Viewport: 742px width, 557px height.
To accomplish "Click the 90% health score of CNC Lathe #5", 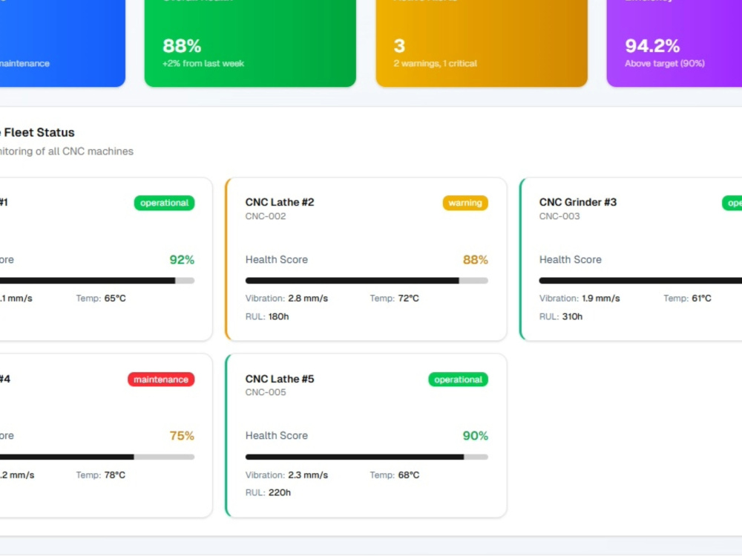I will coord(475,436).
